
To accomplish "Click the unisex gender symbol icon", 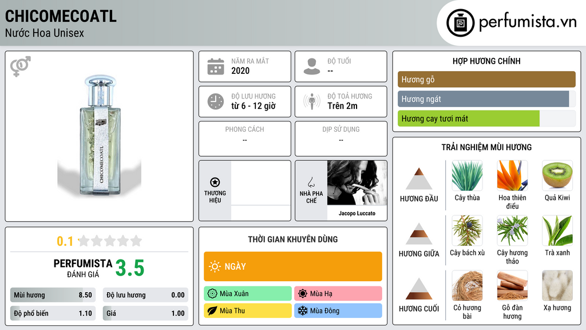I will pyautogui.click(x=20, y=66).
